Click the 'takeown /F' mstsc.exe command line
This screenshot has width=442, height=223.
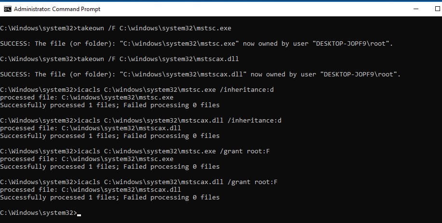pyautogui.click(x=116, y=28)
